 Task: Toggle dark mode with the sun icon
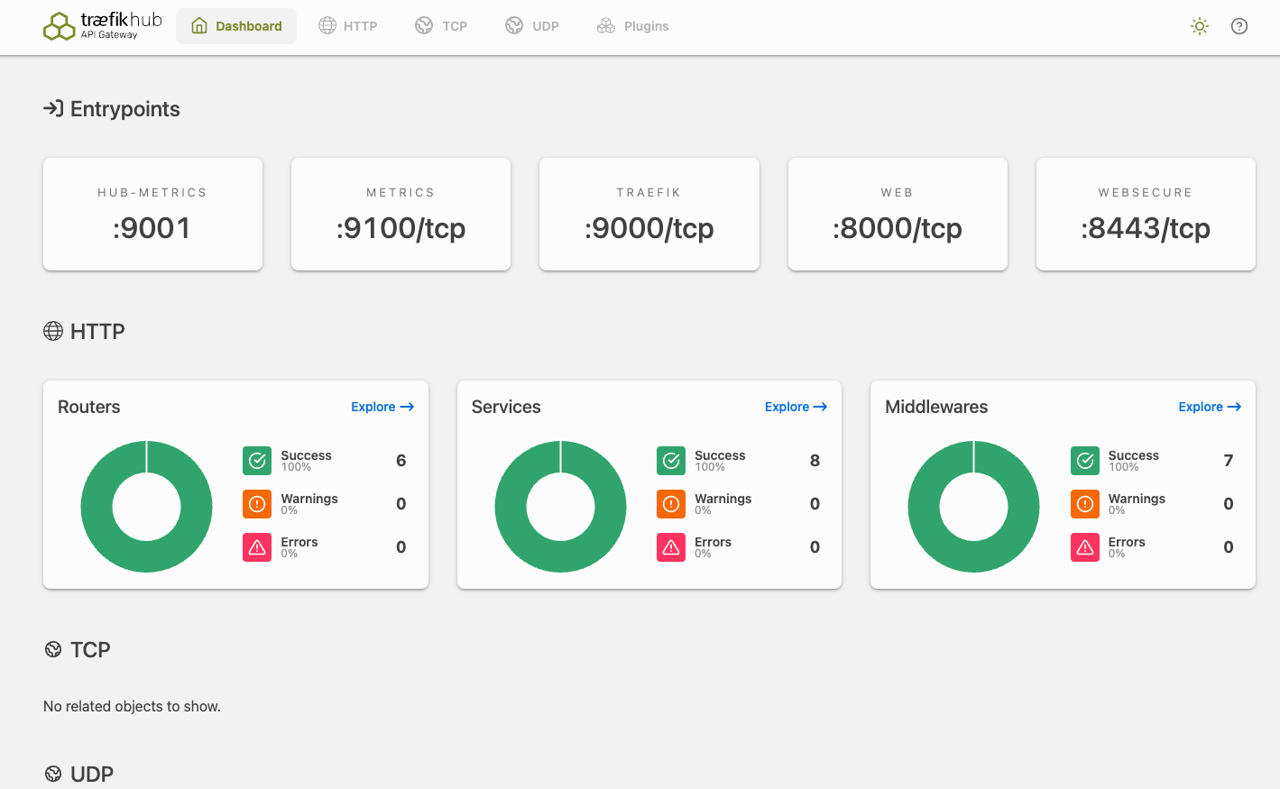(1199, 26)
